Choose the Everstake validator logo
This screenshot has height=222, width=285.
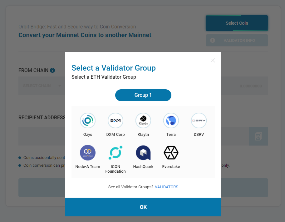tap(171, 153)
